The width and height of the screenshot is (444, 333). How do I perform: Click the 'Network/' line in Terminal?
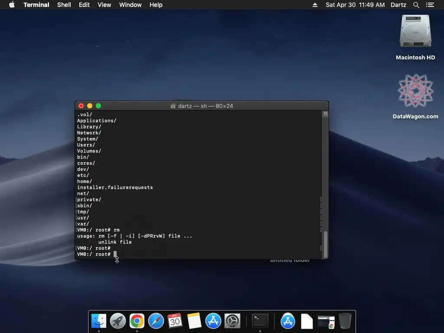pyautogui.click(x=89, y=133)
